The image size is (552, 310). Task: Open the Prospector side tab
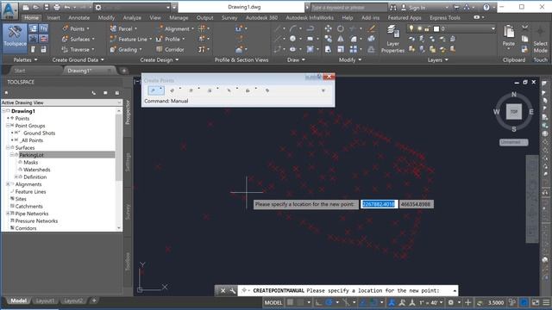pyautogui.click(x=128, y=112)
